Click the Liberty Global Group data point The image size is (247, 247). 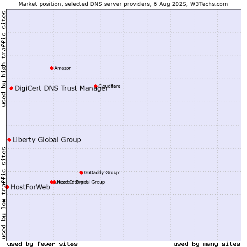(9, 140)
